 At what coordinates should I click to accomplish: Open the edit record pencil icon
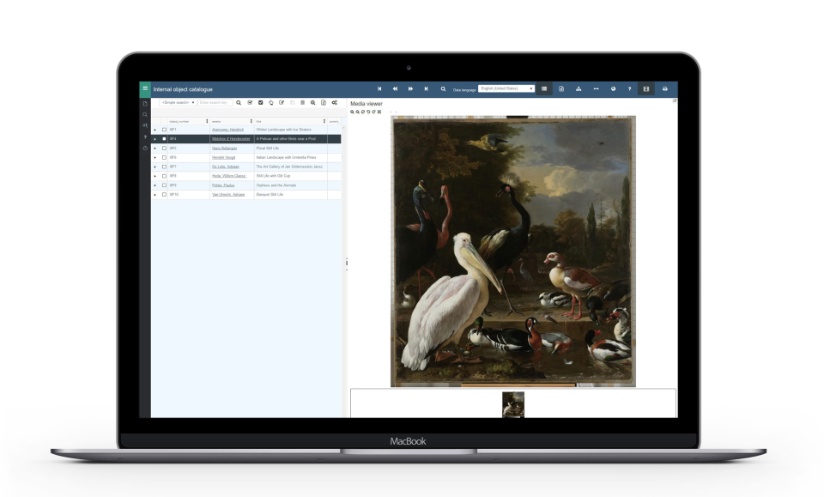pos(282,102)
